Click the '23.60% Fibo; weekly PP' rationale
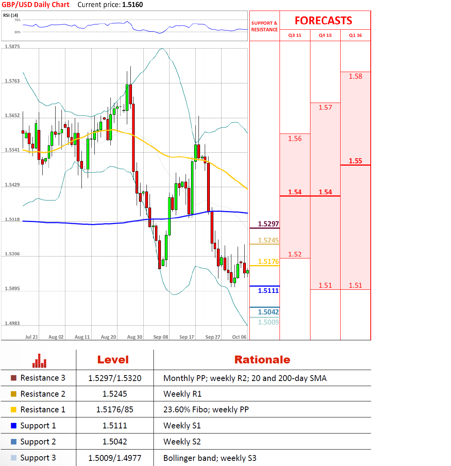The image size is (451, 466). (x=206, y=410)
